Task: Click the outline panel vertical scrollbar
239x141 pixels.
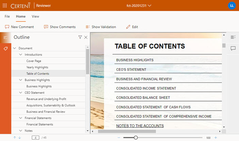Action: (87, 61)
